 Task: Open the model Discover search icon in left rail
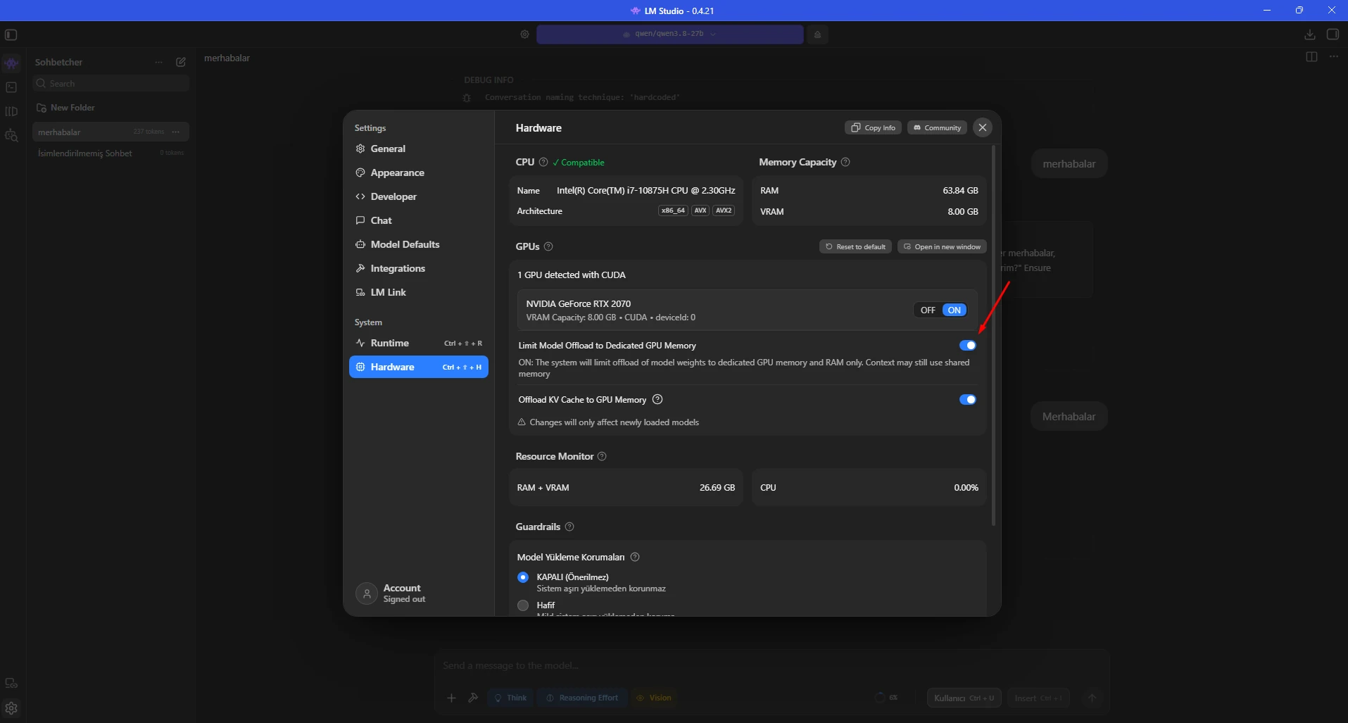click(11, 135)
